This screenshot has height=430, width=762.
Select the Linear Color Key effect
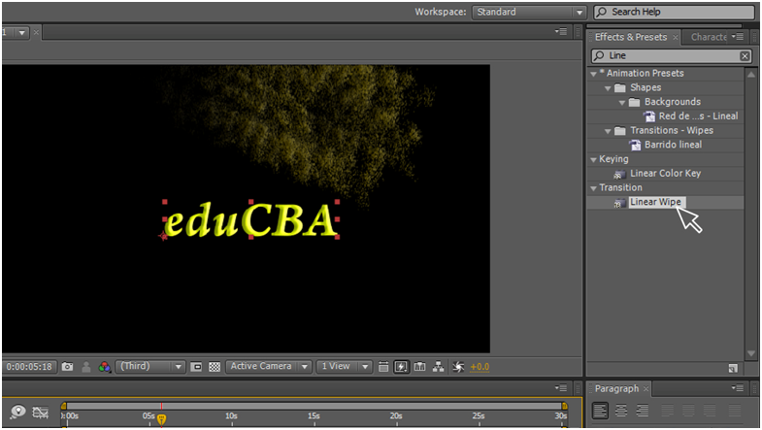point(665,174)
